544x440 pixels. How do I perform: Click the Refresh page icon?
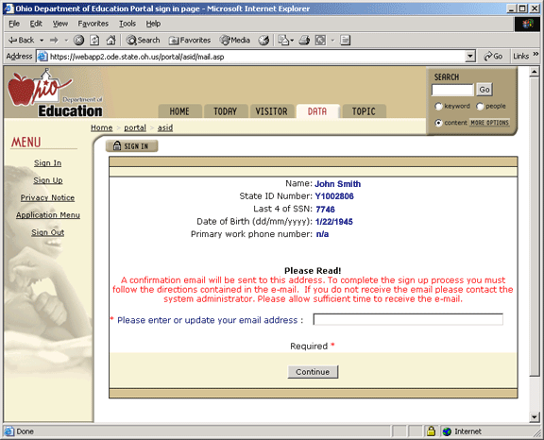coord(94,41)
